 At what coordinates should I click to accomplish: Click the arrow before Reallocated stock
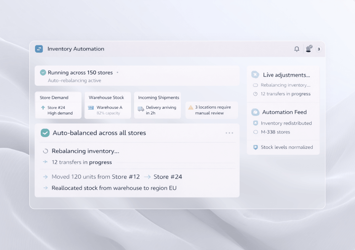[x=45, y=188]
